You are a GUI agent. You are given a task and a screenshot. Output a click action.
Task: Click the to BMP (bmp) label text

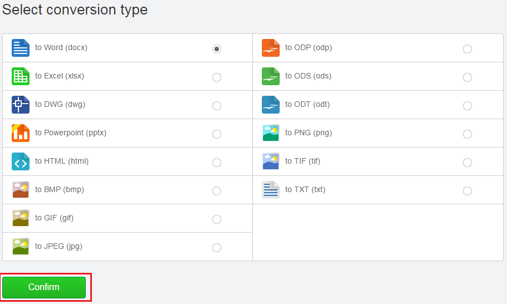tap(60, 190)
